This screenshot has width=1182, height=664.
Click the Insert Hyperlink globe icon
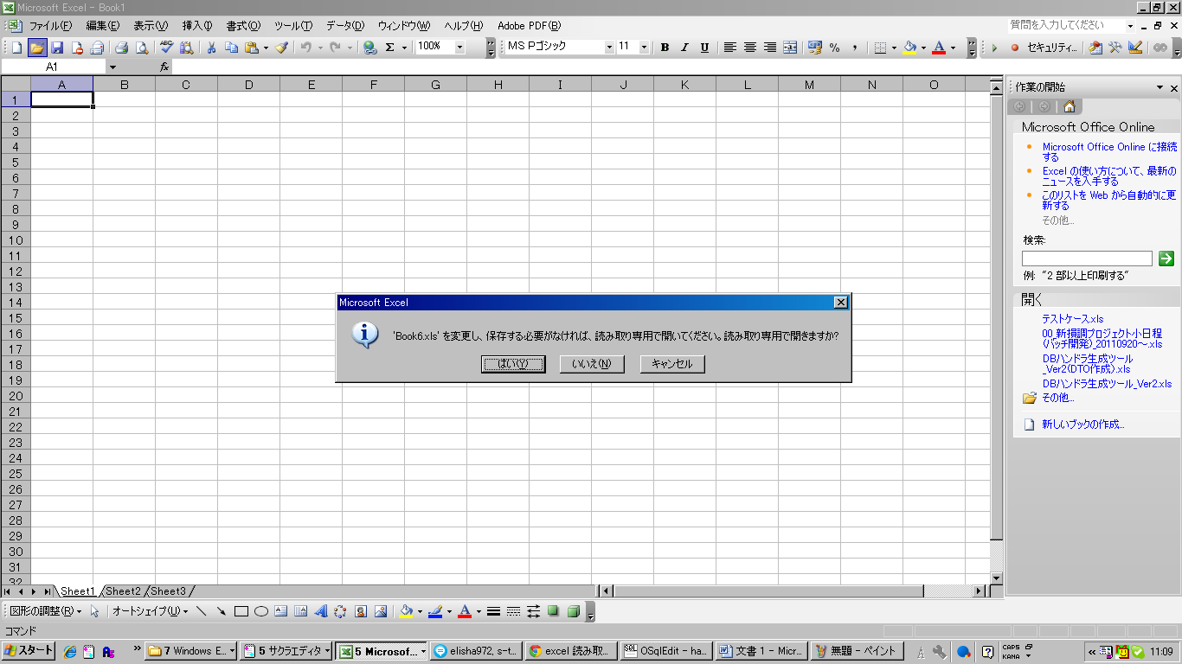pyautogui.click(x=369, y=48)
